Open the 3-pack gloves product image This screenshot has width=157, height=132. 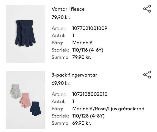25,100
